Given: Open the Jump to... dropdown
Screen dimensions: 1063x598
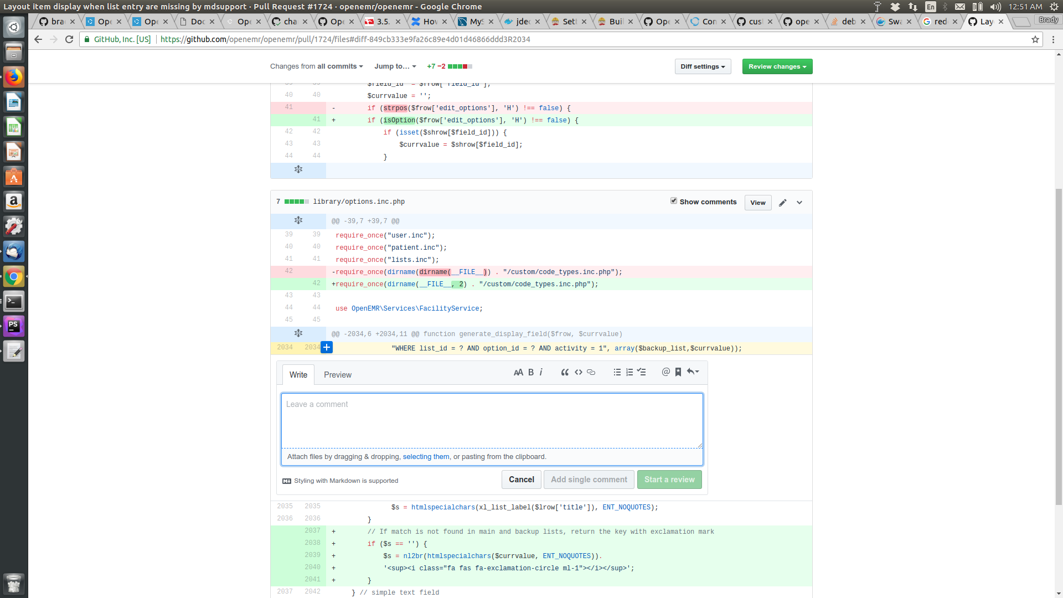Looking at the screenshot, I should coord(395,66).
